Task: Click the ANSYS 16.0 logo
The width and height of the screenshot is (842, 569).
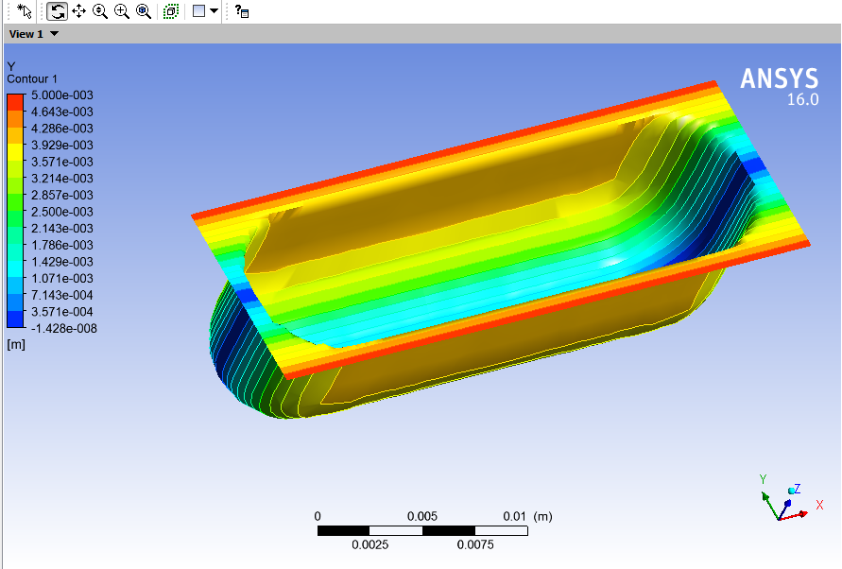Action: [781, 85]
